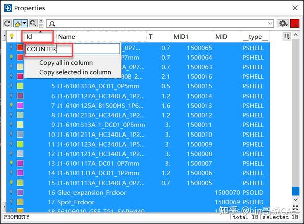
Task: Open the highlighter tool dropdown arrow
Action: click(25, 24)
